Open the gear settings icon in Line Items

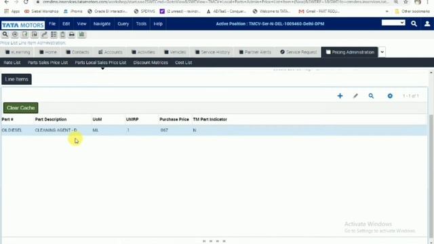pos(390,96)
